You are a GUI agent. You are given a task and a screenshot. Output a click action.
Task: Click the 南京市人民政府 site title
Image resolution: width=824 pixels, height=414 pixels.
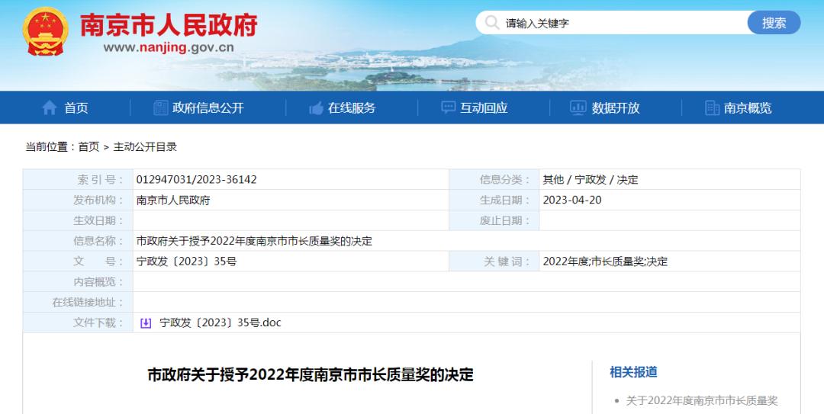[x=169, y=24]
